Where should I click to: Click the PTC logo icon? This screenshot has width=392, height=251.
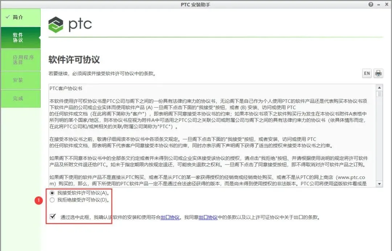coord(56,25)
